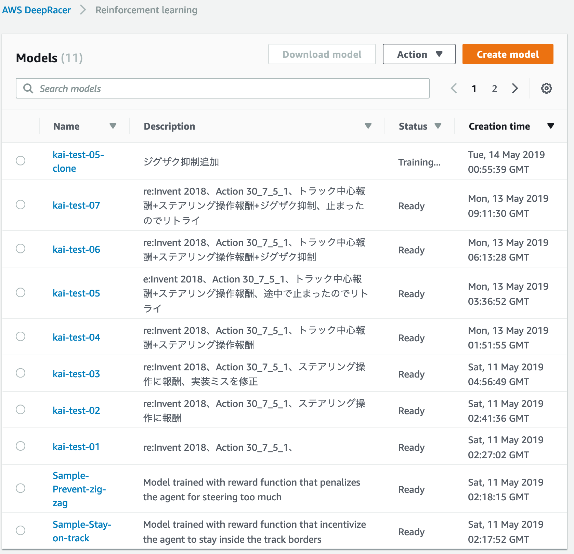Select the radio button for kai-test-07
This screenshot has width=574, height=554.
pos(21,205)
